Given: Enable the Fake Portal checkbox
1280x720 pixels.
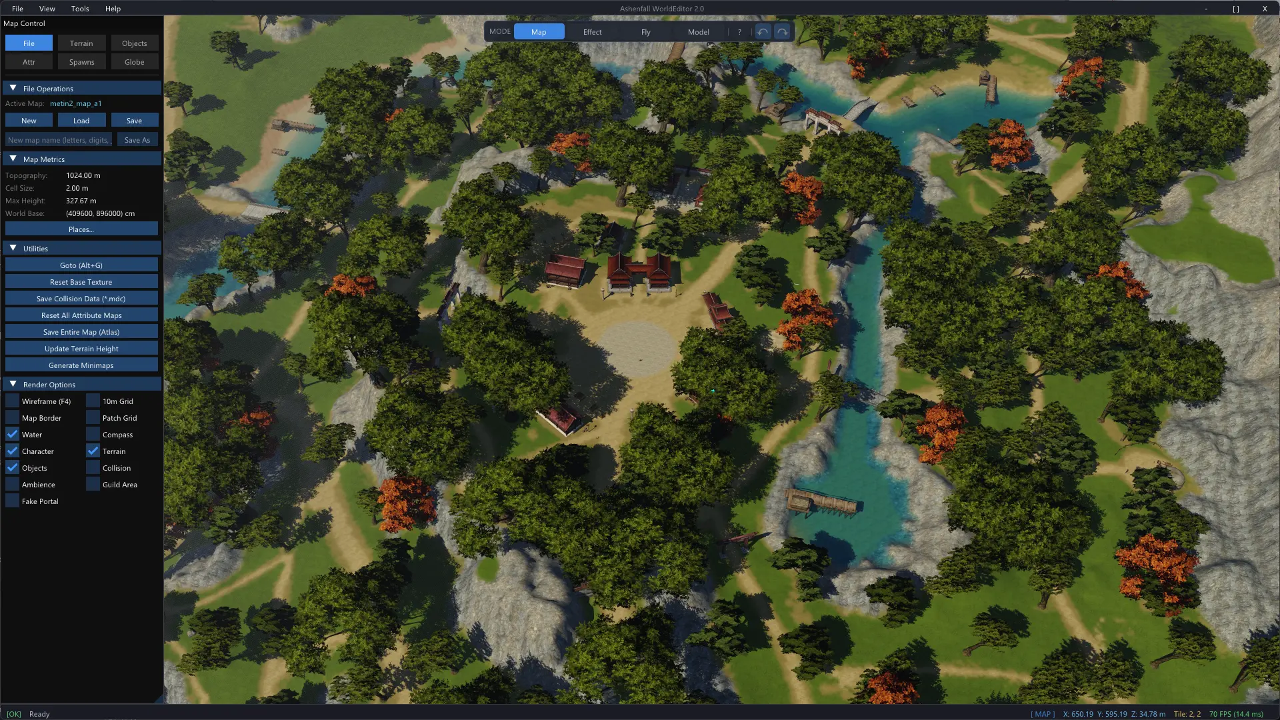Looking at the screenshot, I should coord(12,501).
